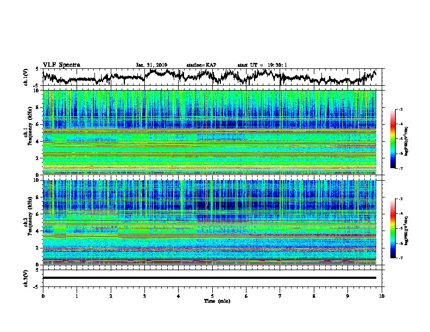Click the ch.1 PSD color bar

(393, 139)
